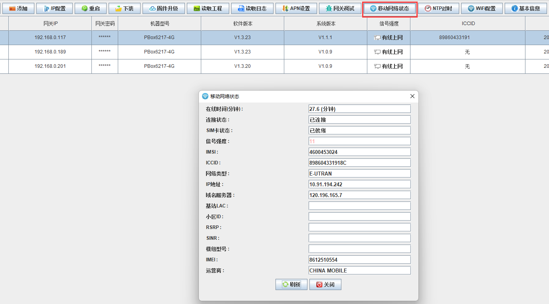Open APN设置 configuration
Screen dimensions: 549x304
click(296, 8)
